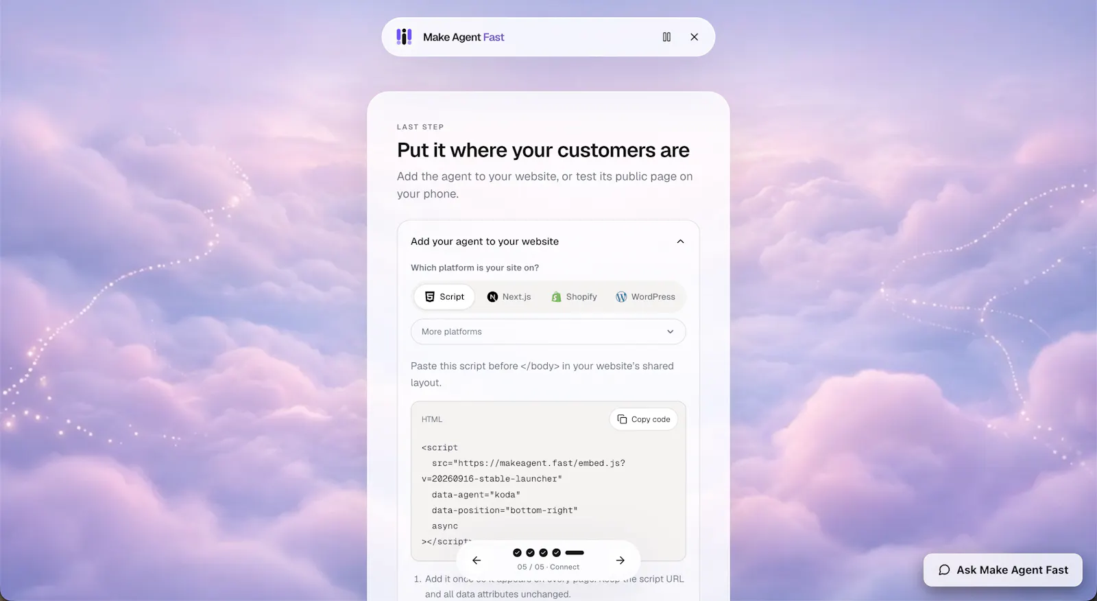Open the More platforms dropdown

click(548, 331)
